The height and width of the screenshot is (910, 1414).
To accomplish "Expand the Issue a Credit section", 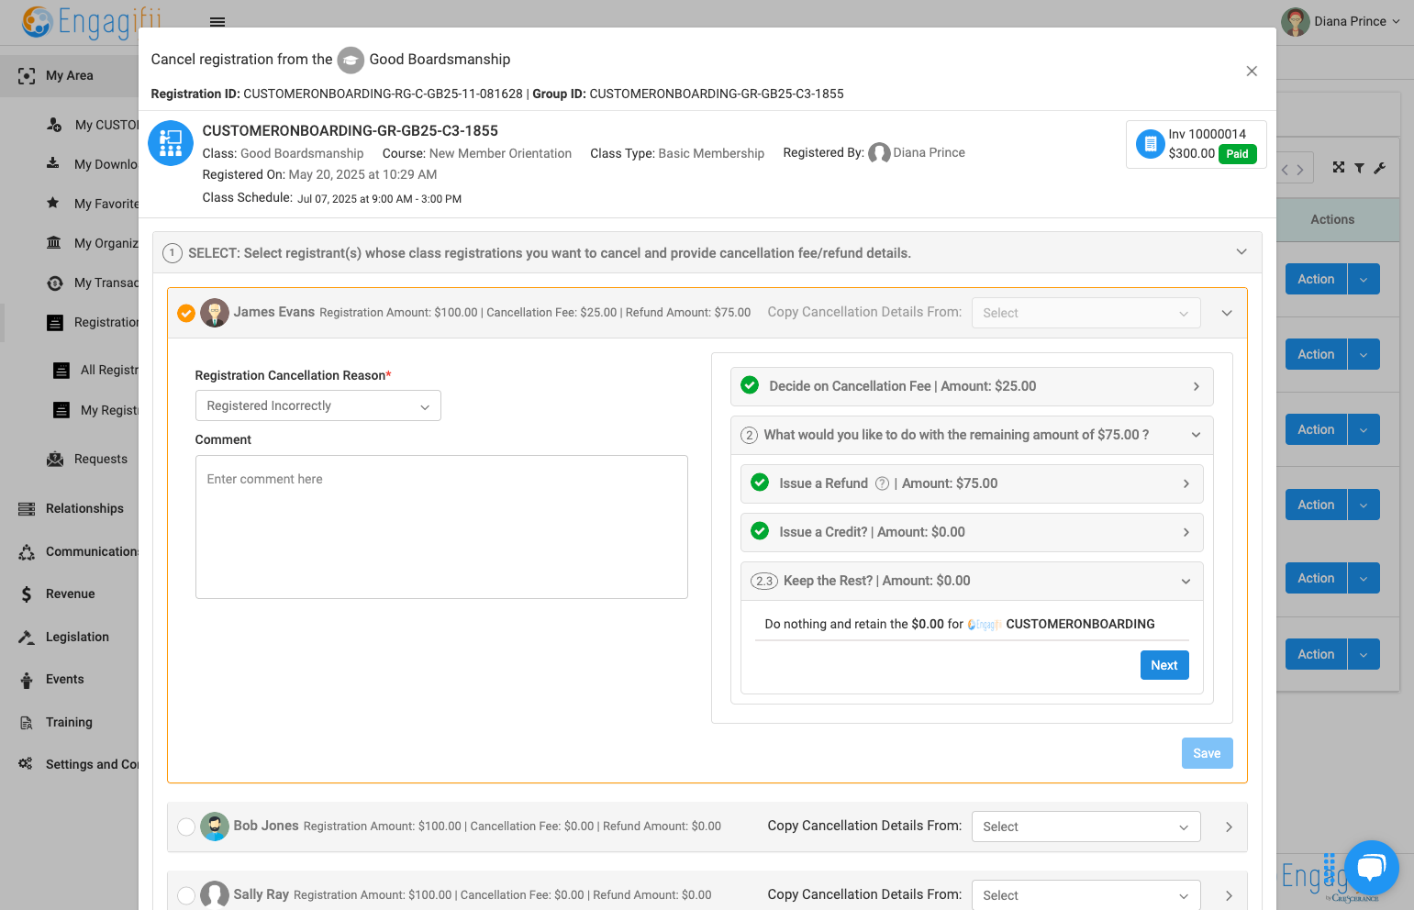I will (x=972, y=532).
